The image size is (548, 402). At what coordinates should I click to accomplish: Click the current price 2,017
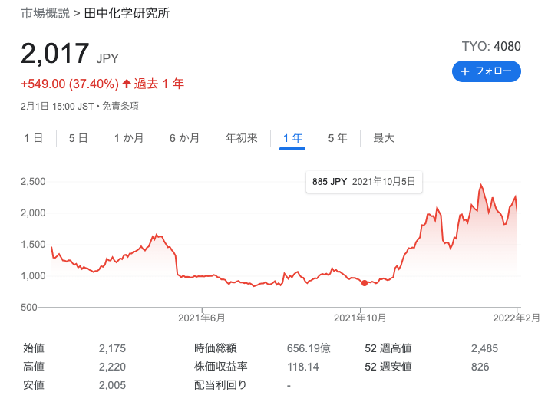tap(54, 53)
